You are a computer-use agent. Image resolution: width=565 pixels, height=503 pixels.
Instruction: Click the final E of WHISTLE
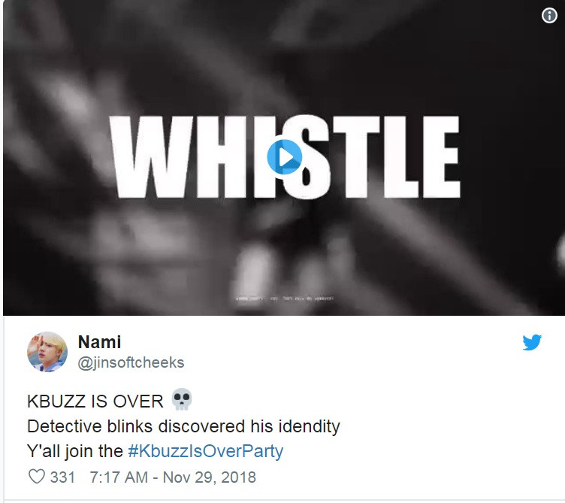point(442,157)
